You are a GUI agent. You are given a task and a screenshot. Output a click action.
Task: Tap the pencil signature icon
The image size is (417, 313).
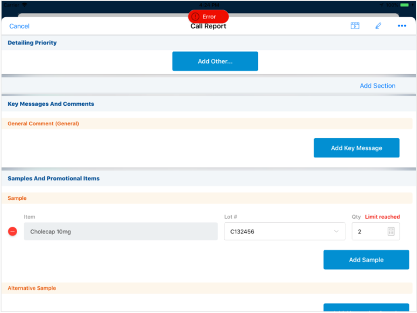coord(378,26)
